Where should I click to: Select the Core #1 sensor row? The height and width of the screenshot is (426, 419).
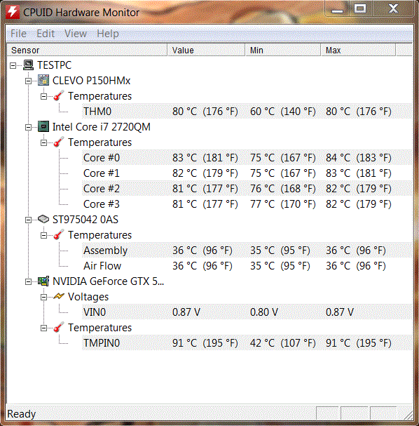(247, 173)
